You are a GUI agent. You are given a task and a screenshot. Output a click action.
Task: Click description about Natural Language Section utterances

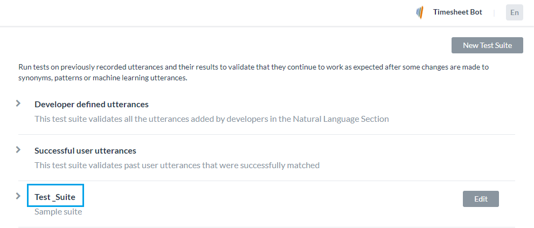211,119
